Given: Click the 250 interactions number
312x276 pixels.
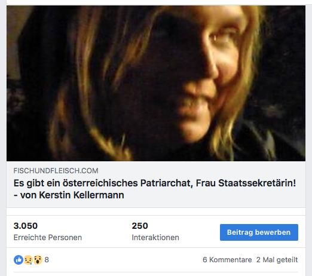Looking at the screenshot, I should (x=140, y=226).
